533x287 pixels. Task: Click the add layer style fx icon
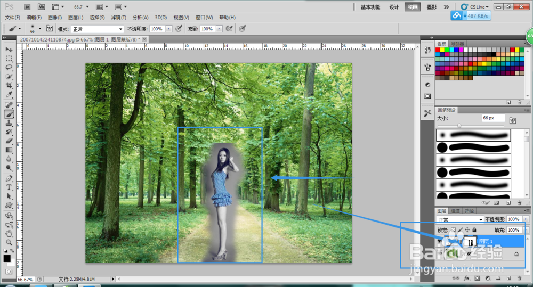coord(467,278)
